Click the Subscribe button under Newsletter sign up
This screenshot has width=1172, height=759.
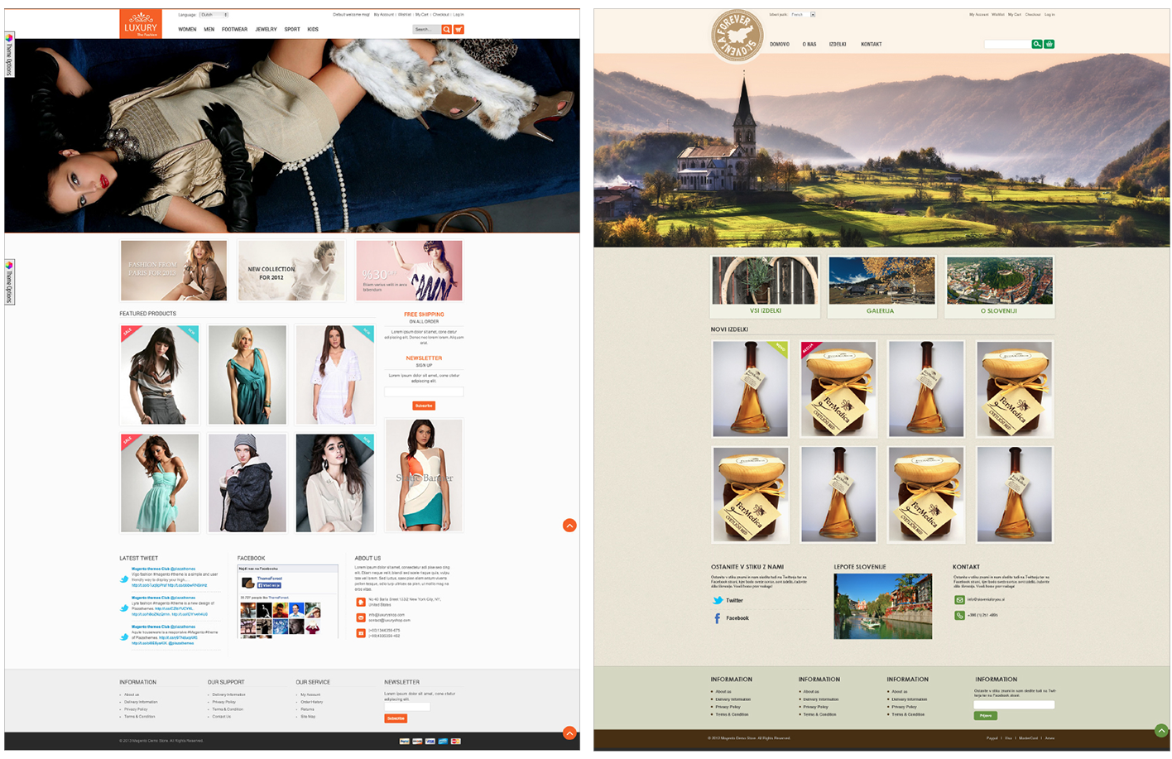(423, 406)
